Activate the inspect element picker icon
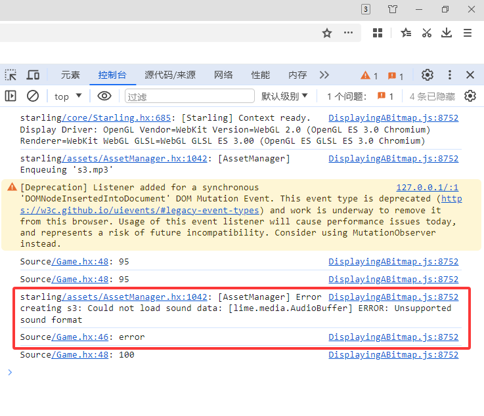Image resolution: width=484 pixels, height=416 pixels. (11, 75)
